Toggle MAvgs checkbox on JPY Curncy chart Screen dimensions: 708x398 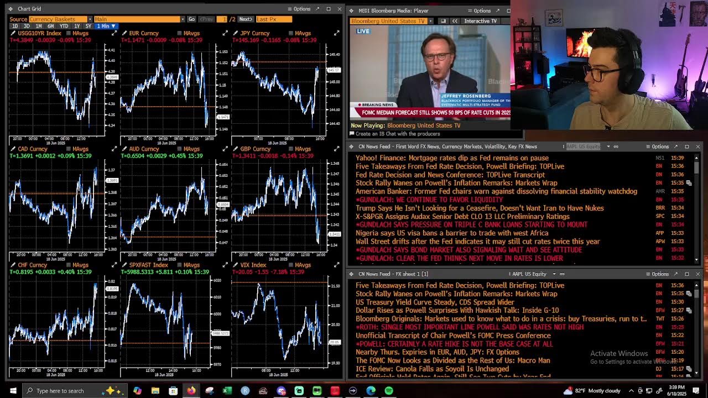(291, 34)
